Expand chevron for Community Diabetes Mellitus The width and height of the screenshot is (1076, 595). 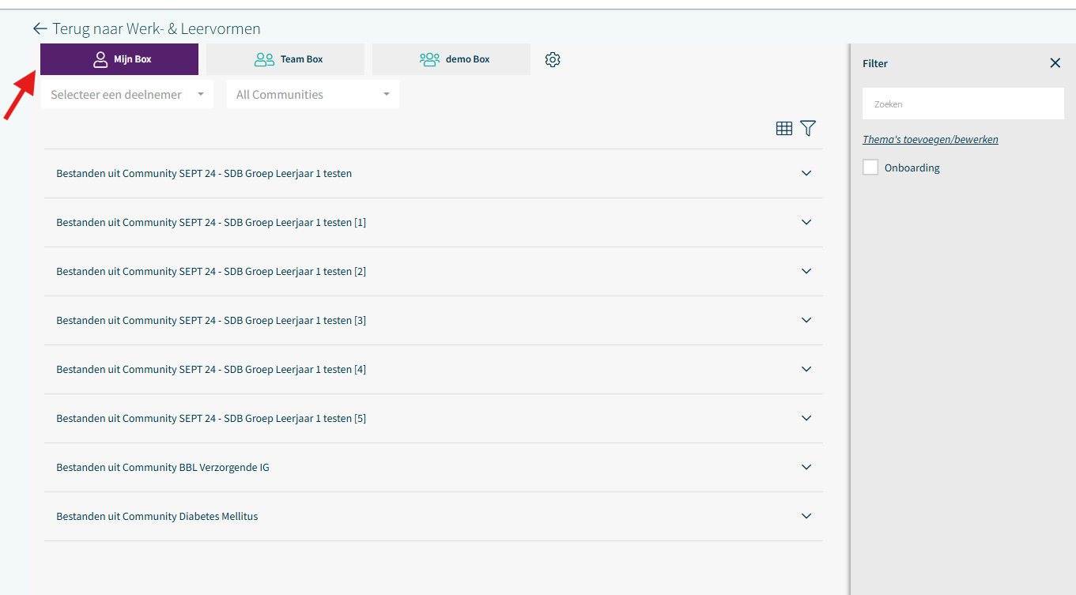[806, 516]
